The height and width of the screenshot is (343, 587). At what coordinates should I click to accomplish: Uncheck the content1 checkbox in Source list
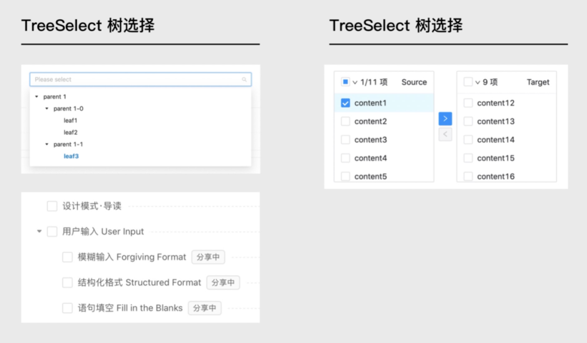click(x=345, y=103)
